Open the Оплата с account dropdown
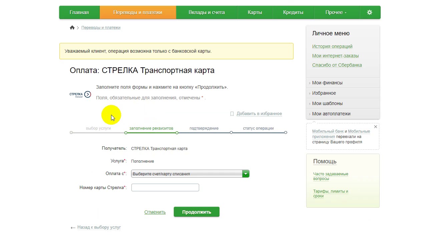 [190, 174]
